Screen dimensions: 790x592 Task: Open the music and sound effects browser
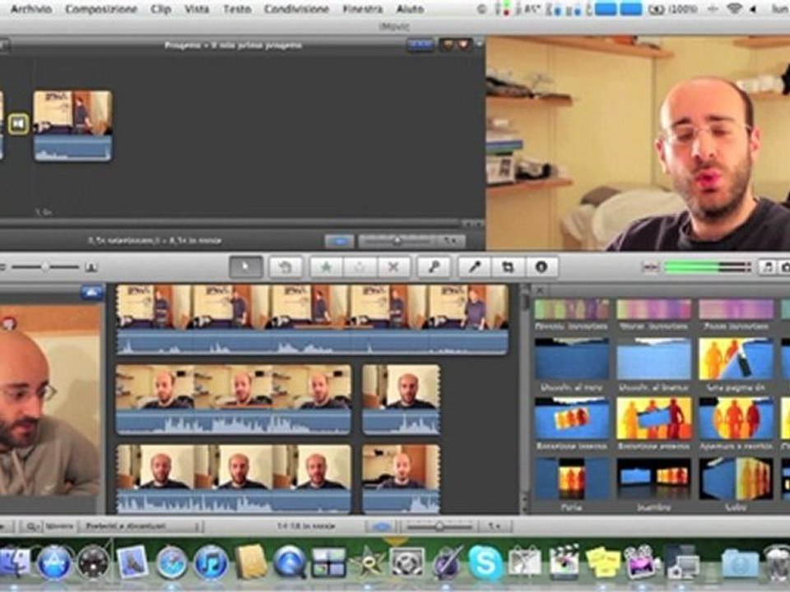pos(767,266)
